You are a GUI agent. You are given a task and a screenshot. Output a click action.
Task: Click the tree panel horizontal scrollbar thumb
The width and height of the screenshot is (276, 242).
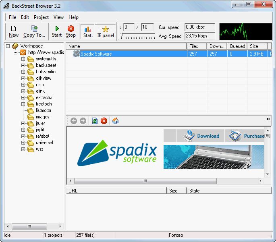click(x=29, y=226)
